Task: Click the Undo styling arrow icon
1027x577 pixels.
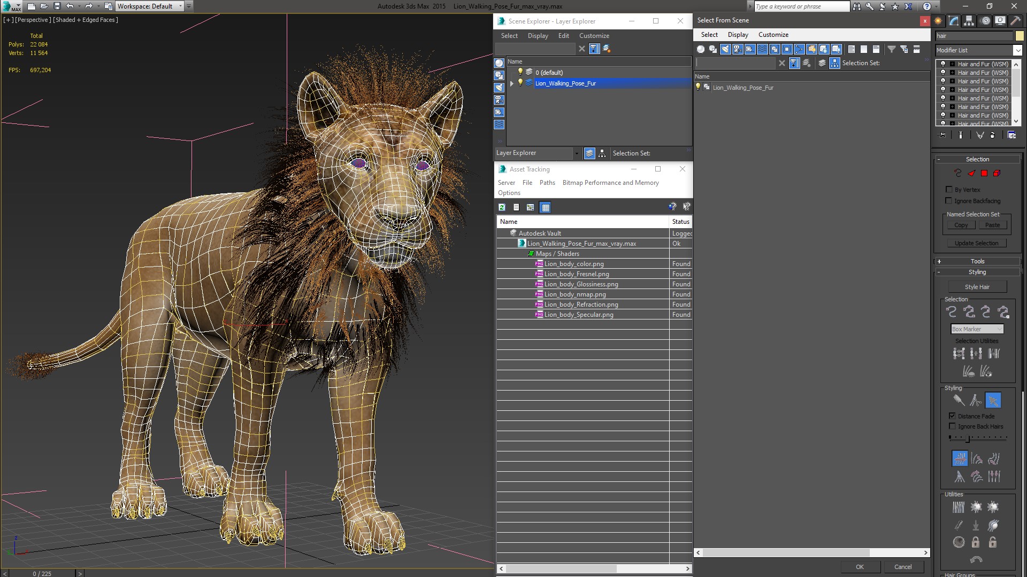Action: (976, 559)
